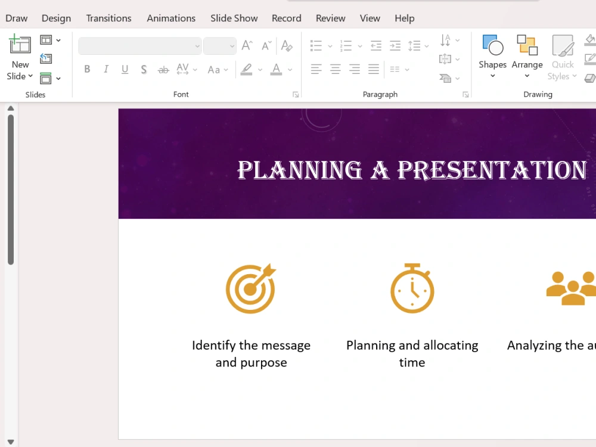
Task: Open the Font dialog launcher
Action: pos(296,95)
